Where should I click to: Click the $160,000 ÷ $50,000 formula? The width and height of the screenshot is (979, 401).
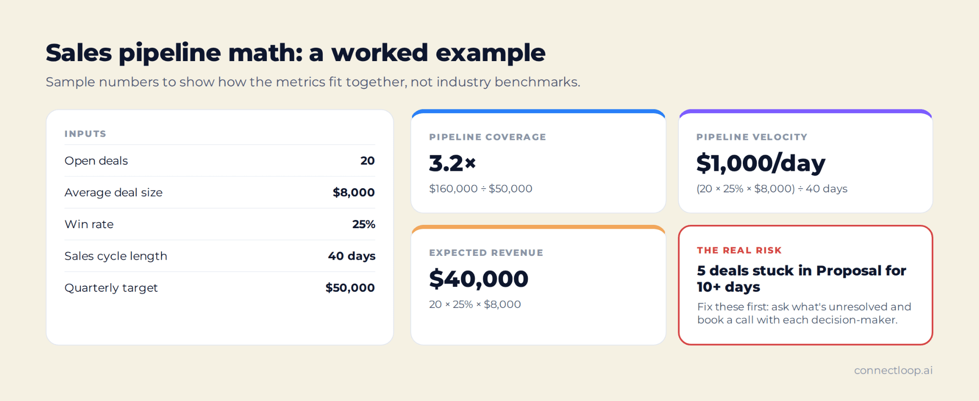click(x=481, y=189)
